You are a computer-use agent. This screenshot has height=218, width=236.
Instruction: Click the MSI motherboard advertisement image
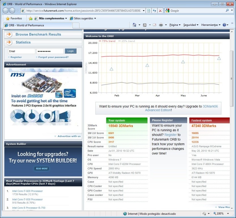tap(43, 97)
